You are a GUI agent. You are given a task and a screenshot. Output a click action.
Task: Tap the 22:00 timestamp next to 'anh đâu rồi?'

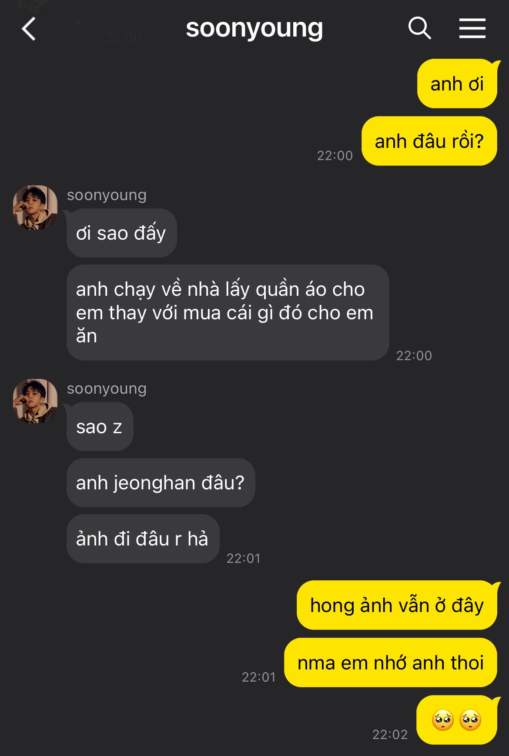[x=335, y=156]
